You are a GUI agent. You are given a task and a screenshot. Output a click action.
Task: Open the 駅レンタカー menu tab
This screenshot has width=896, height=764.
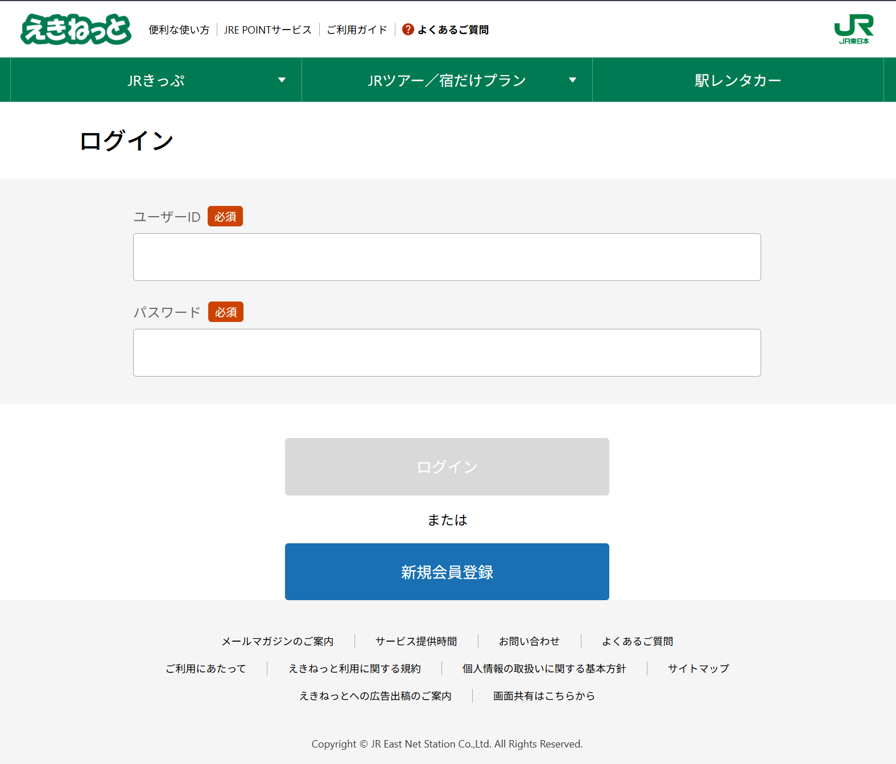pos(737,80)
